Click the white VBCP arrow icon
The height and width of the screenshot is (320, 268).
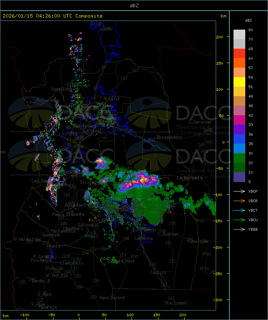[239, 191]
